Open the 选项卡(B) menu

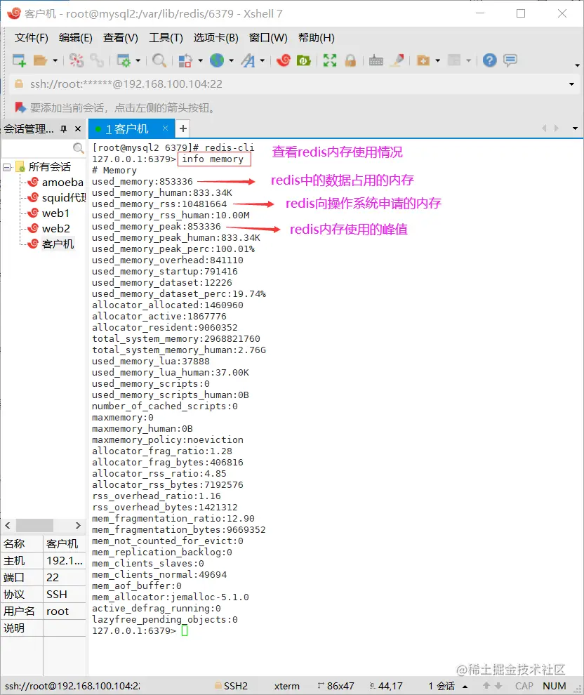click(x=215, y=38)
